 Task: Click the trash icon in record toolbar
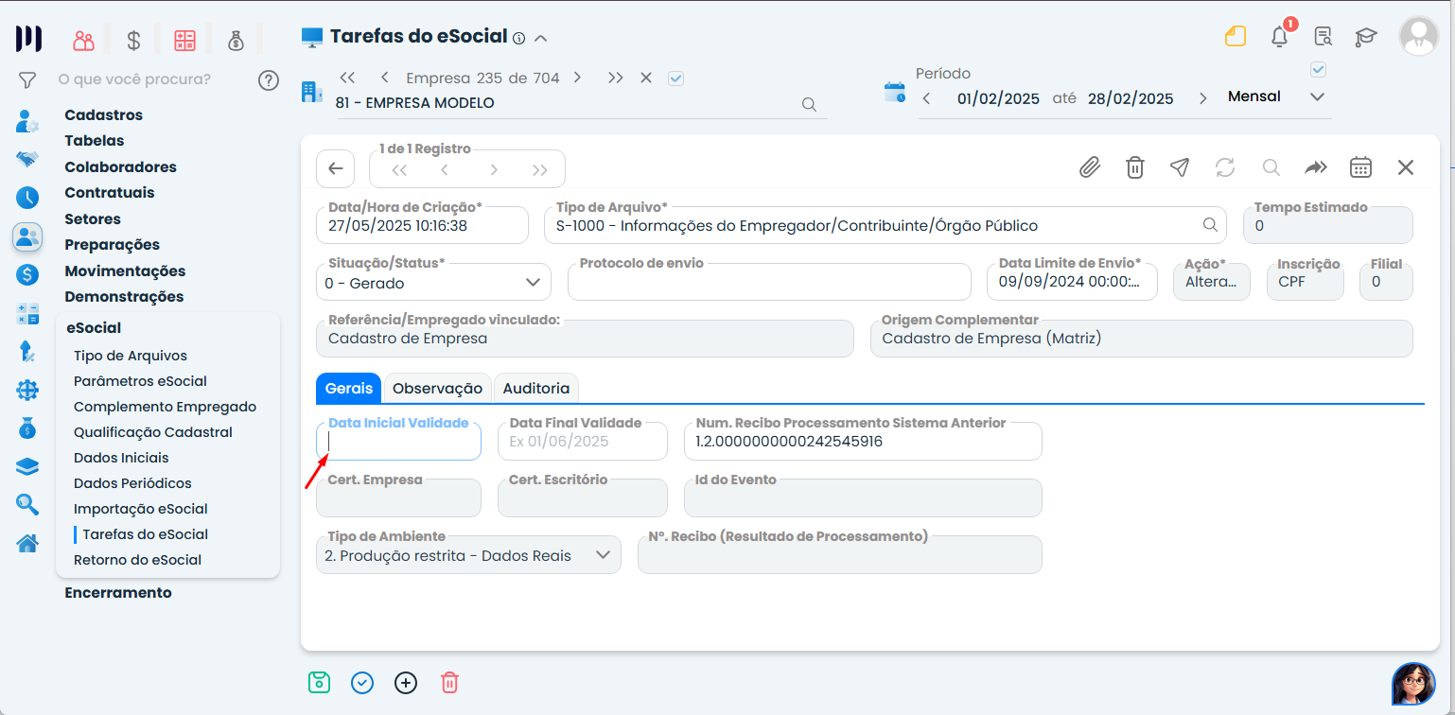1134,167
